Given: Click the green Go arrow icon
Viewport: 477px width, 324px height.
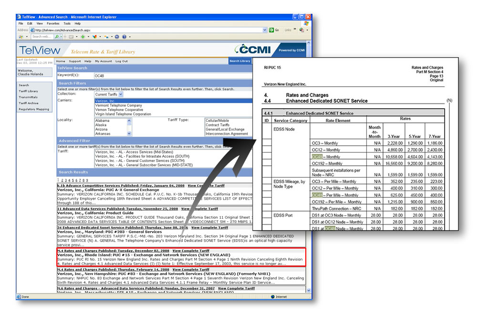Looking at the screenshot, I should pos(271,30).
